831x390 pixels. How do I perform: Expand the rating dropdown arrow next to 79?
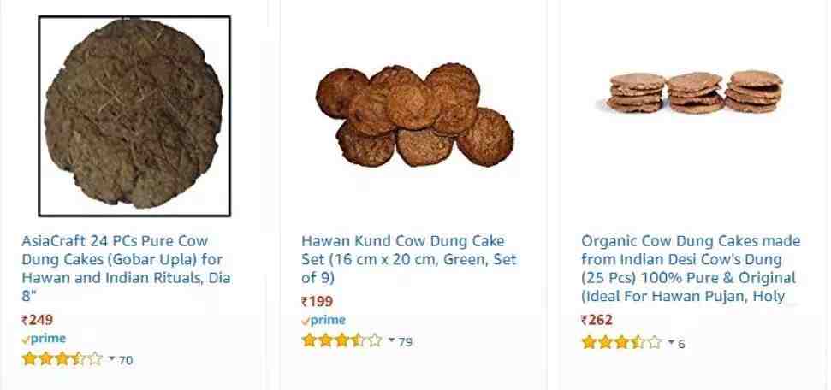coord(391,340)
